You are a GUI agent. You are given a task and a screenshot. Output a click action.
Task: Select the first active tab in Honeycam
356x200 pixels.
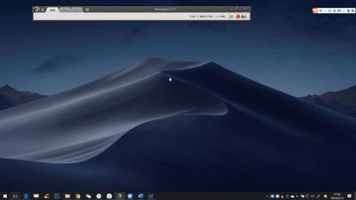(x=52, y=10)
